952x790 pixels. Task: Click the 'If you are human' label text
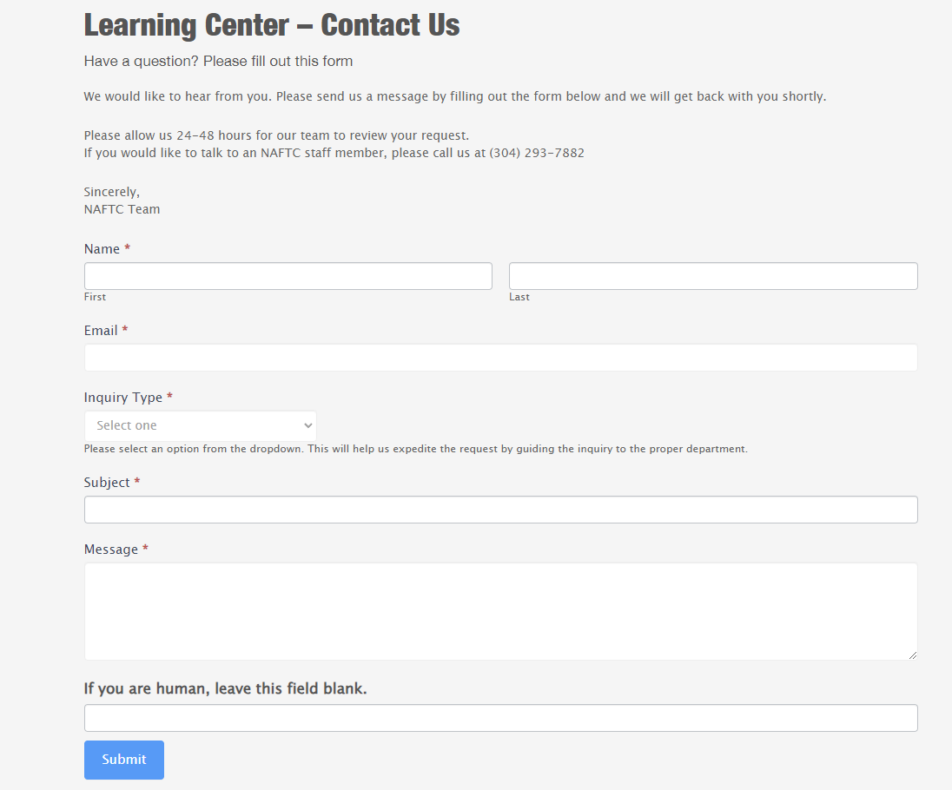pyautogui.click(x=225, y=688)
